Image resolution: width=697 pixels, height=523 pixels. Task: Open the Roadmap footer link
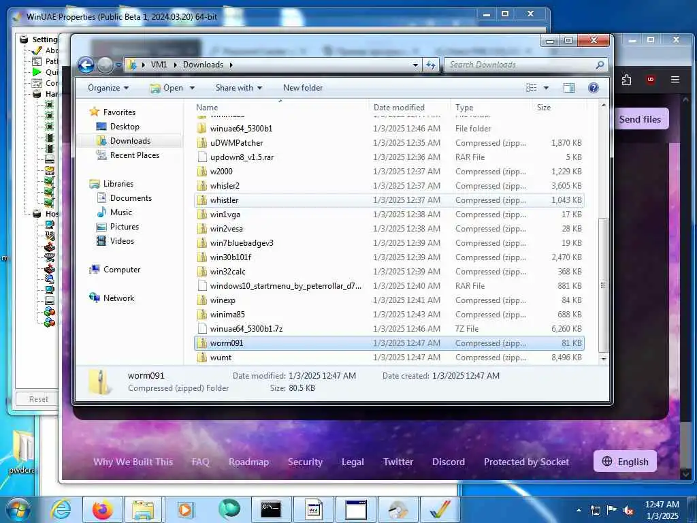tap(249, 462)
